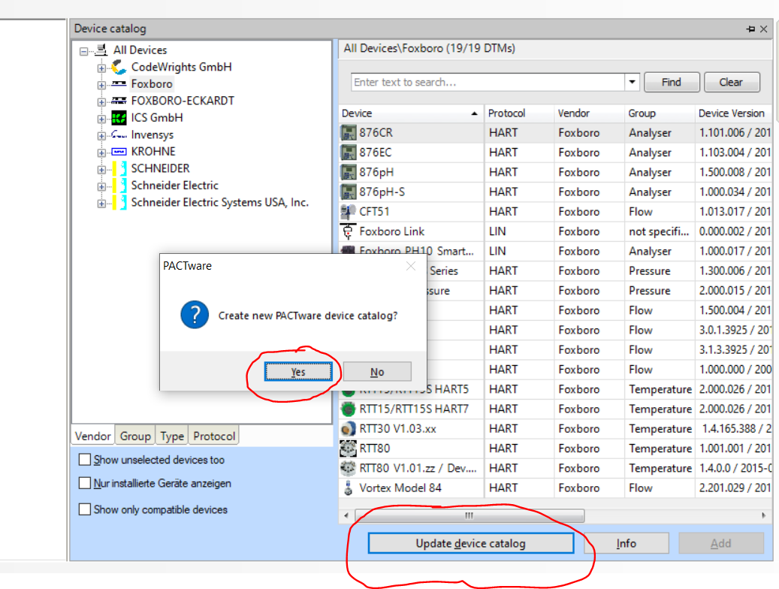This screenshot has width=779, height=589.
Task: Close the PACTware dialog with X
Action: (x=411, y=267)
